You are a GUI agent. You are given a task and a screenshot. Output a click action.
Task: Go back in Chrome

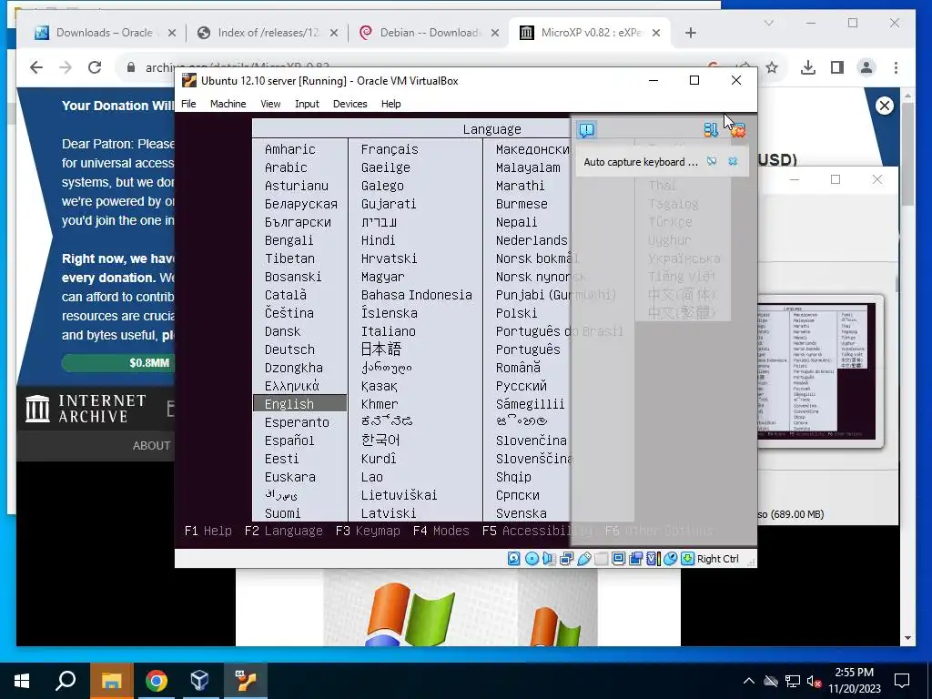point(36,67)
